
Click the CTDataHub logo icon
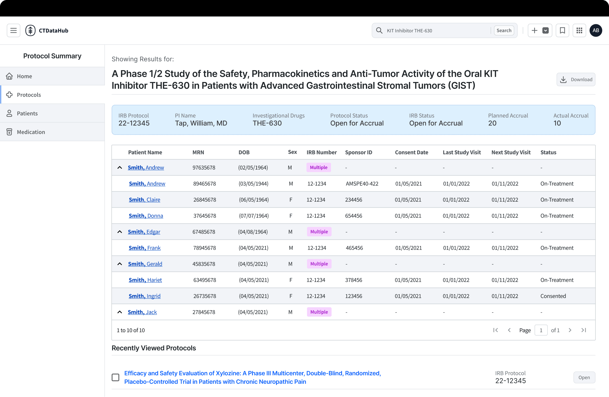pos(30,30)
